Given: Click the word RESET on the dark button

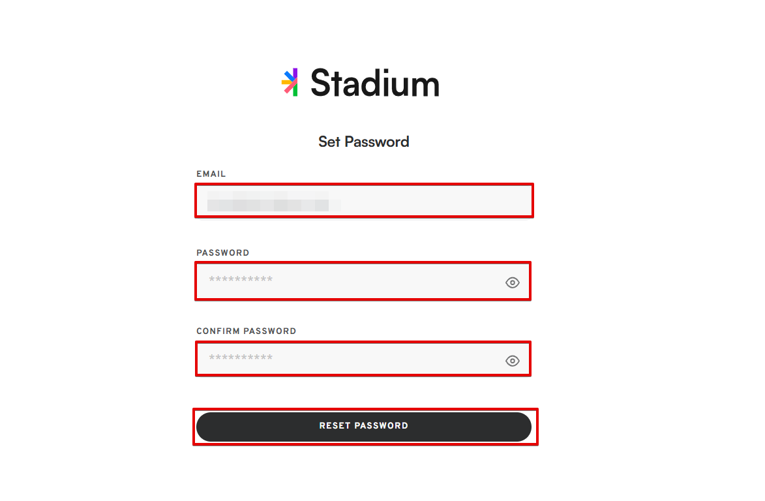Looking at the screenshot, I should tap(335, 426).
